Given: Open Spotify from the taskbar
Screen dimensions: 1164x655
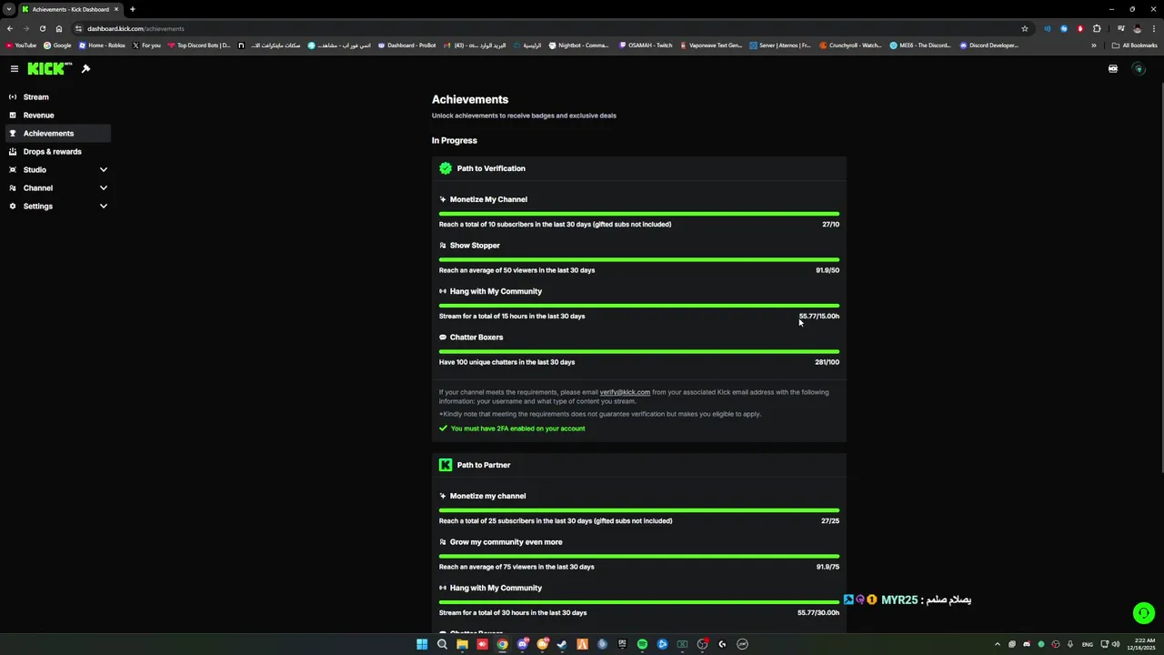Looking at the screenshot, I should 642,644.
